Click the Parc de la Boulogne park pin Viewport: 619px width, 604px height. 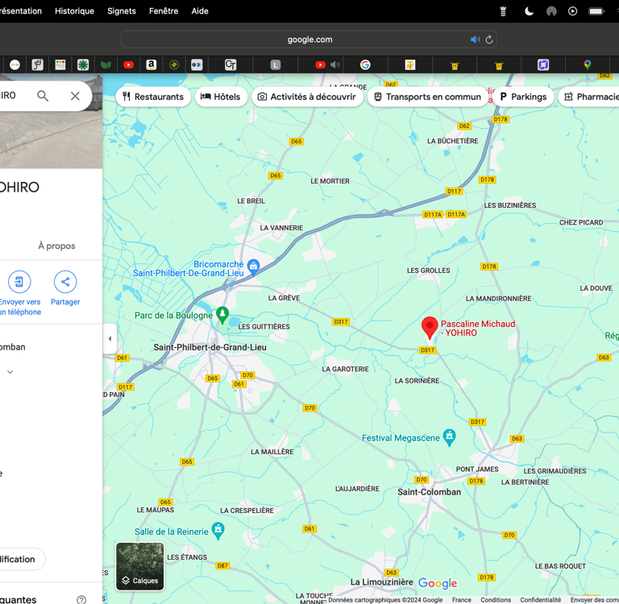(222, 314)
